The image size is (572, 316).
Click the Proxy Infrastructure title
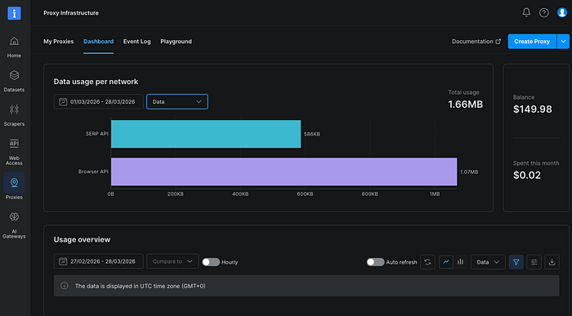[x=71, y=13]
